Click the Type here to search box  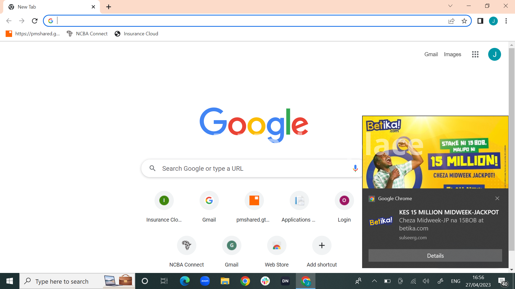[x=77, y=281]
